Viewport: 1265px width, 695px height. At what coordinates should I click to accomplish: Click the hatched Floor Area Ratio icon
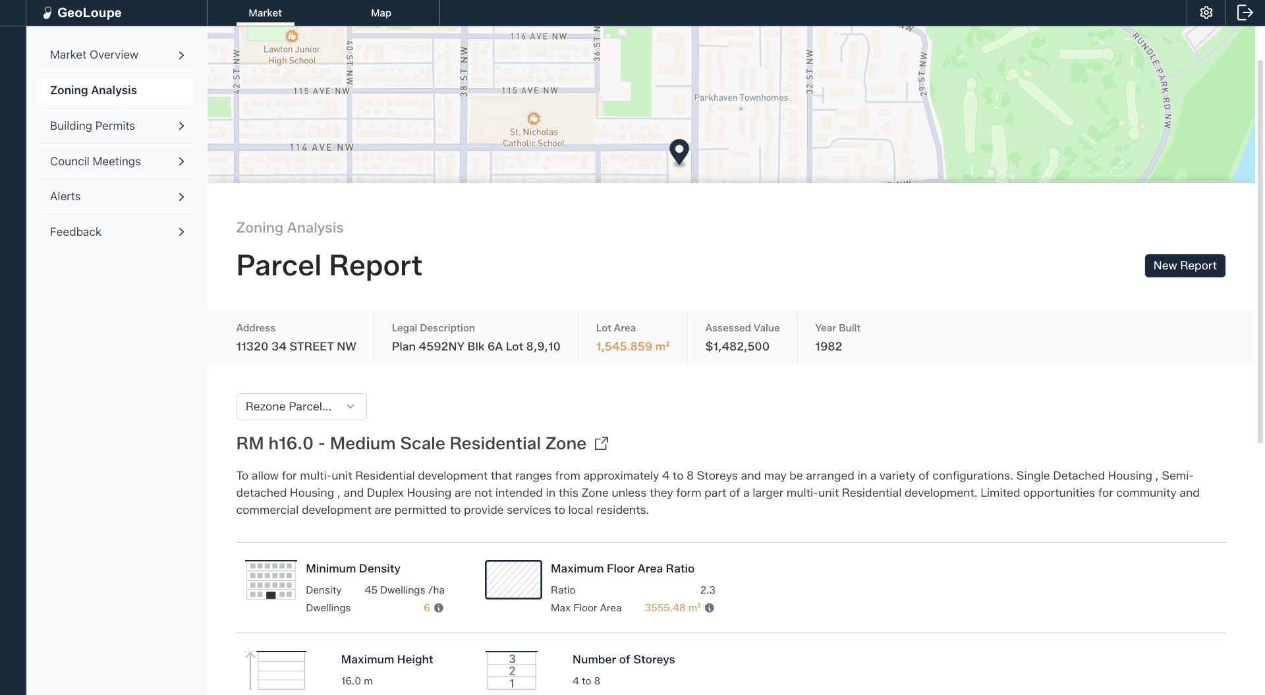(513, 580)
